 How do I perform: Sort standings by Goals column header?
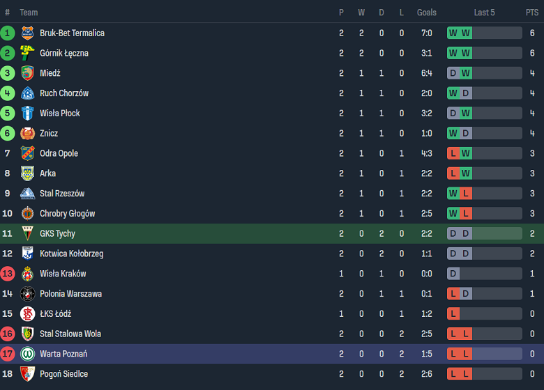click(427, 13)
